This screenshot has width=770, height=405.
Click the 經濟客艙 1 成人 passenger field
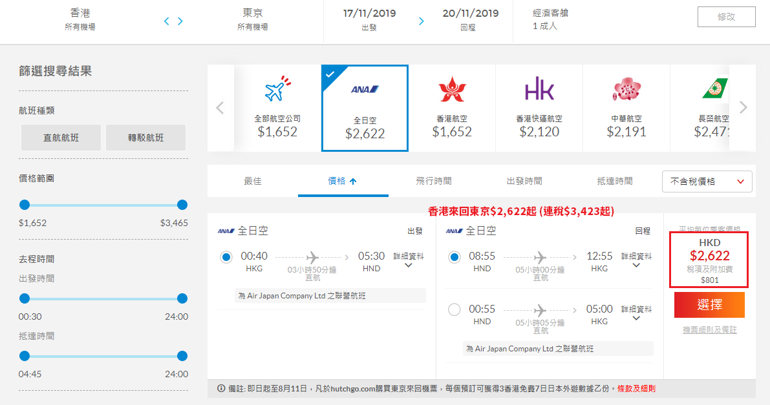[x=550, y=19]
